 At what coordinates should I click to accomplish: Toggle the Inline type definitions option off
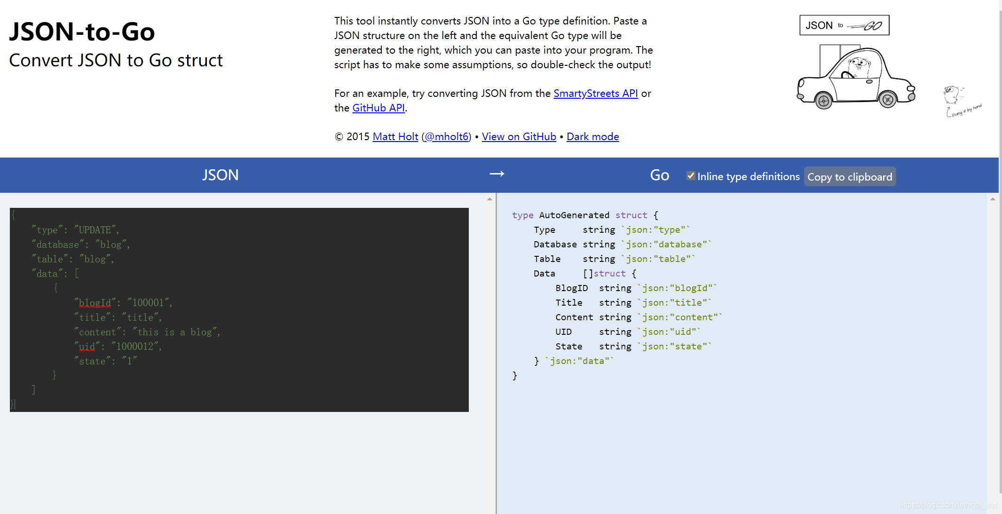pyautogui.click(x=687, y=176)
